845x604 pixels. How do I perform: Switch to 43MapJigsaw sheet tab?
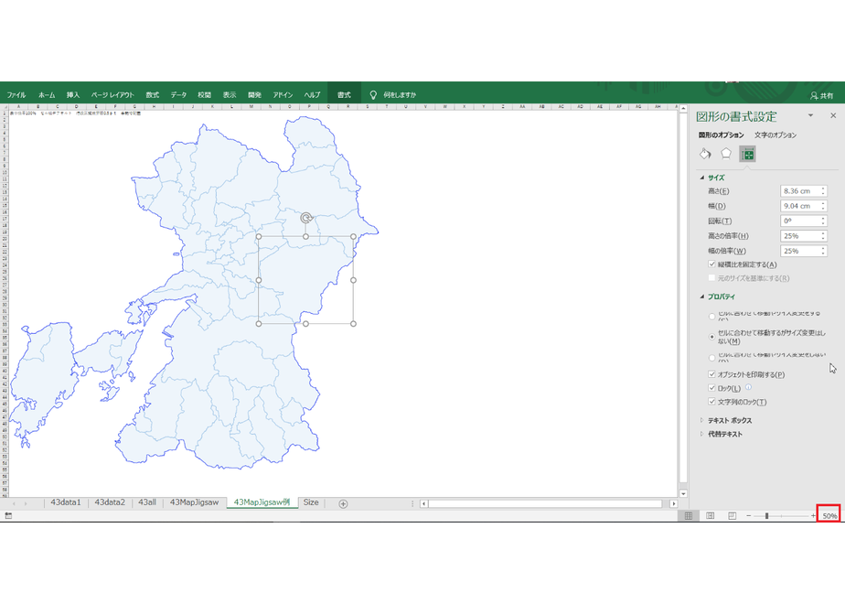[x=195, y=502]
